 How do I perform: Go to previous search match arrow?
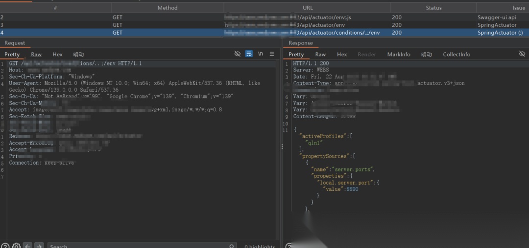[x=27, y=246]
